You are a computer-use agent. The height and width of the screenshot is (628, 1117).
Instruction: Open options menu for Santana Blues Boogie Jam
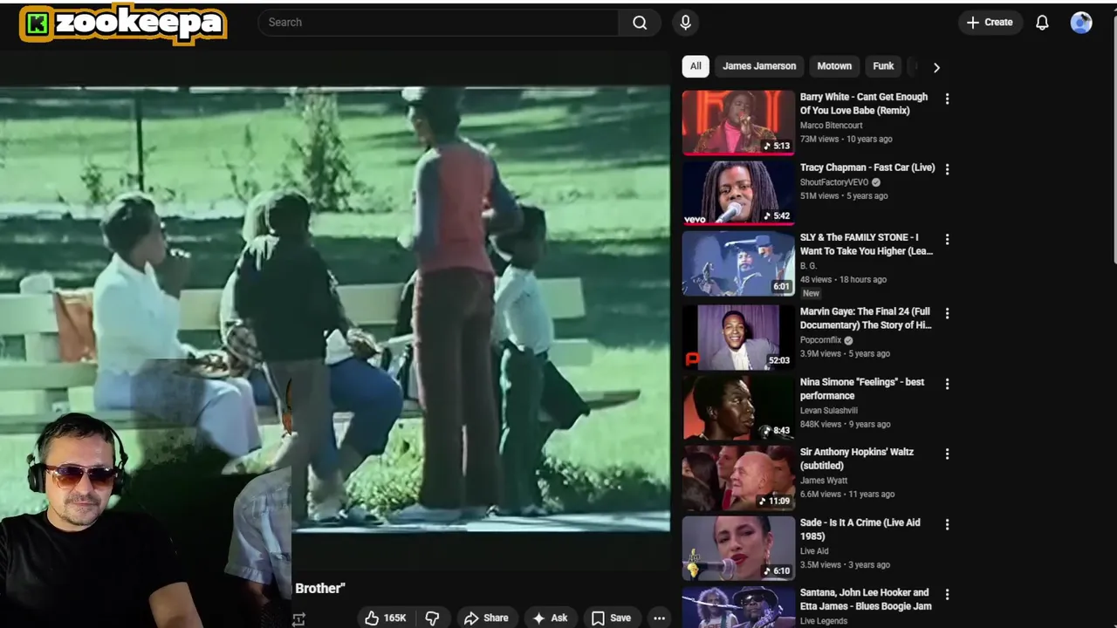point(947,594)
